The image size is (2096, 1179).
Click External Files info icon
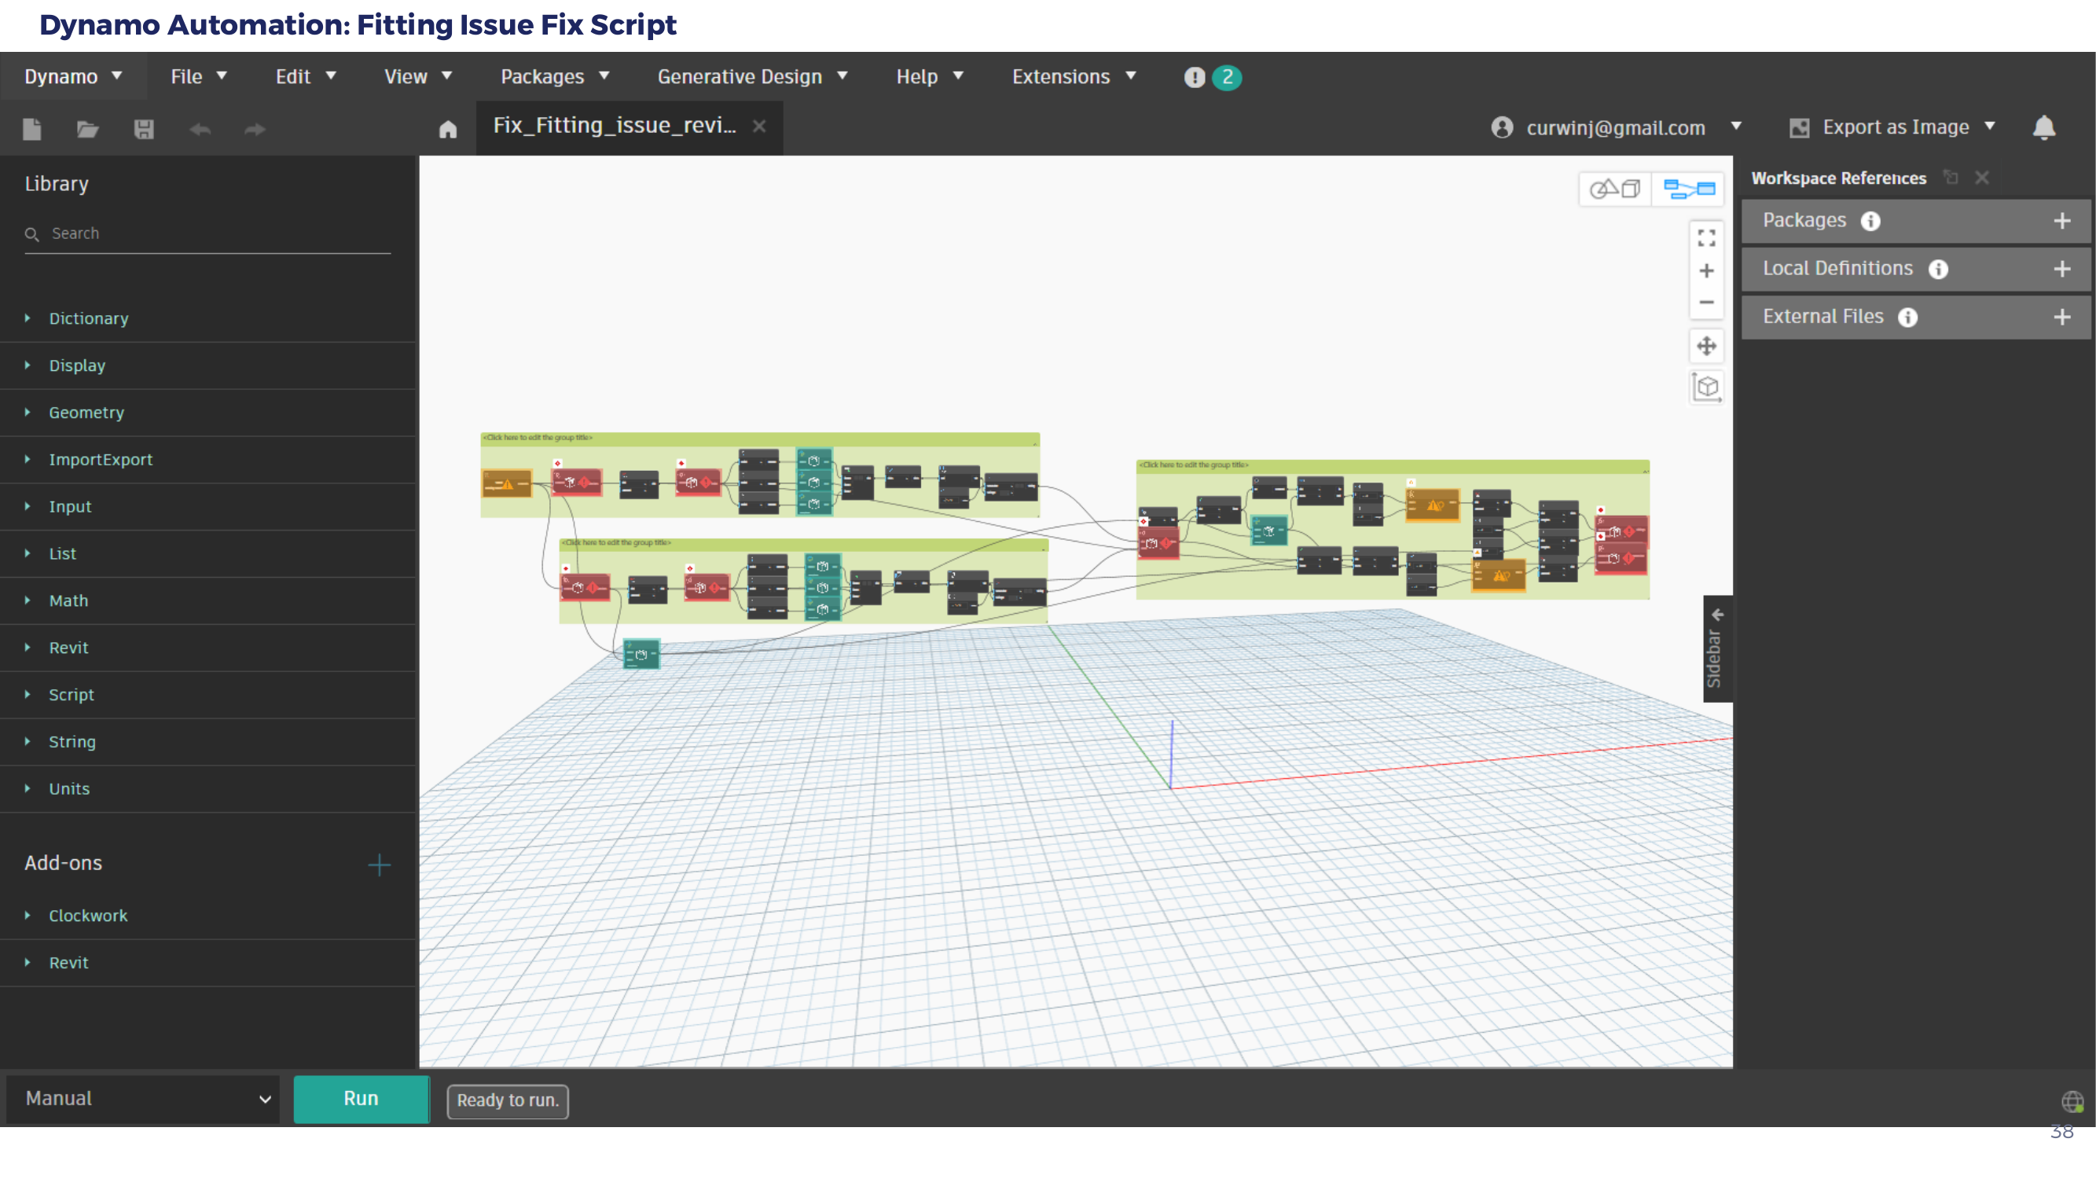[x=1908, y=318]
